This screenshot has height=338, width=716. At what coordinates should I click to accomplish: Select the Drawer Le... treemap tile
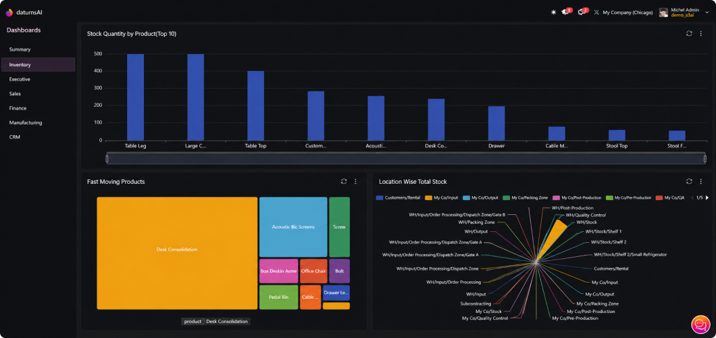[x=336, y=293]
